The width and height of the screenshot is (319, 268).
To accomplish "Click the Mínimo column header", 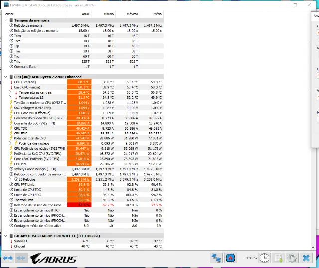I will pos(103,14).
